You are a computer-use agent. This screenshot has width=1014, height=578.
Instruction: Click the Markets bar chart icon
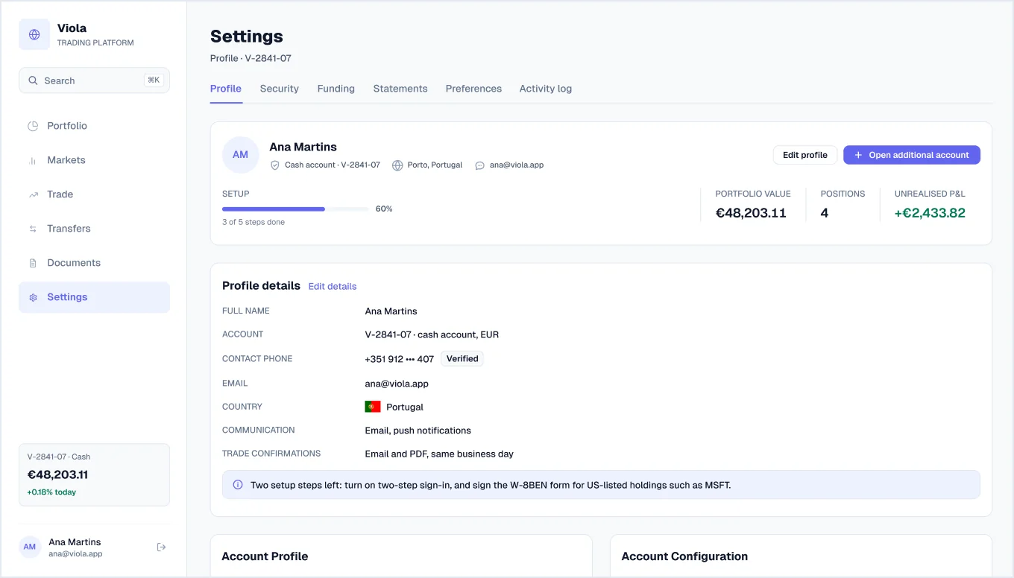33,160
